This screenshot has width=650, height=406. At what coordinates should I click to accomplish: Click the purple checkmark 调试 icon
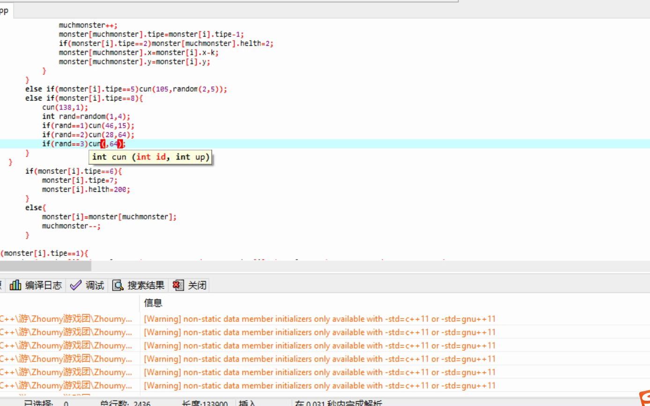click(x=76, y=285)
